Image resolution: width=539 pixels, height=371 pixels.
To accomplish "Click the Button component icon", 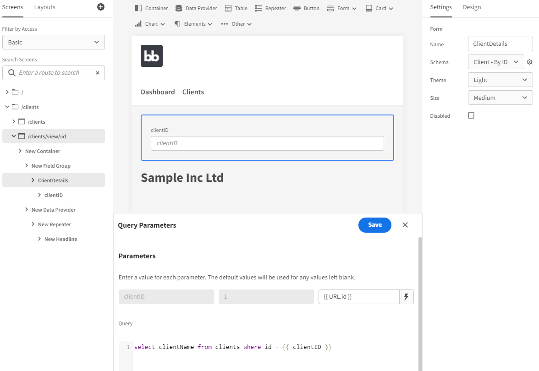I will point(297,8).
